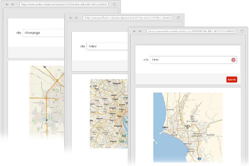
Task: Click the back arrow in the Champaign window
Action: coord(7,5)
